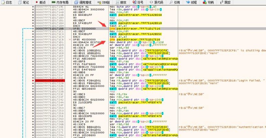Click the red dot icon of 断点 tab
Viewport: 266px width, 138px height.
click(37, 2)
